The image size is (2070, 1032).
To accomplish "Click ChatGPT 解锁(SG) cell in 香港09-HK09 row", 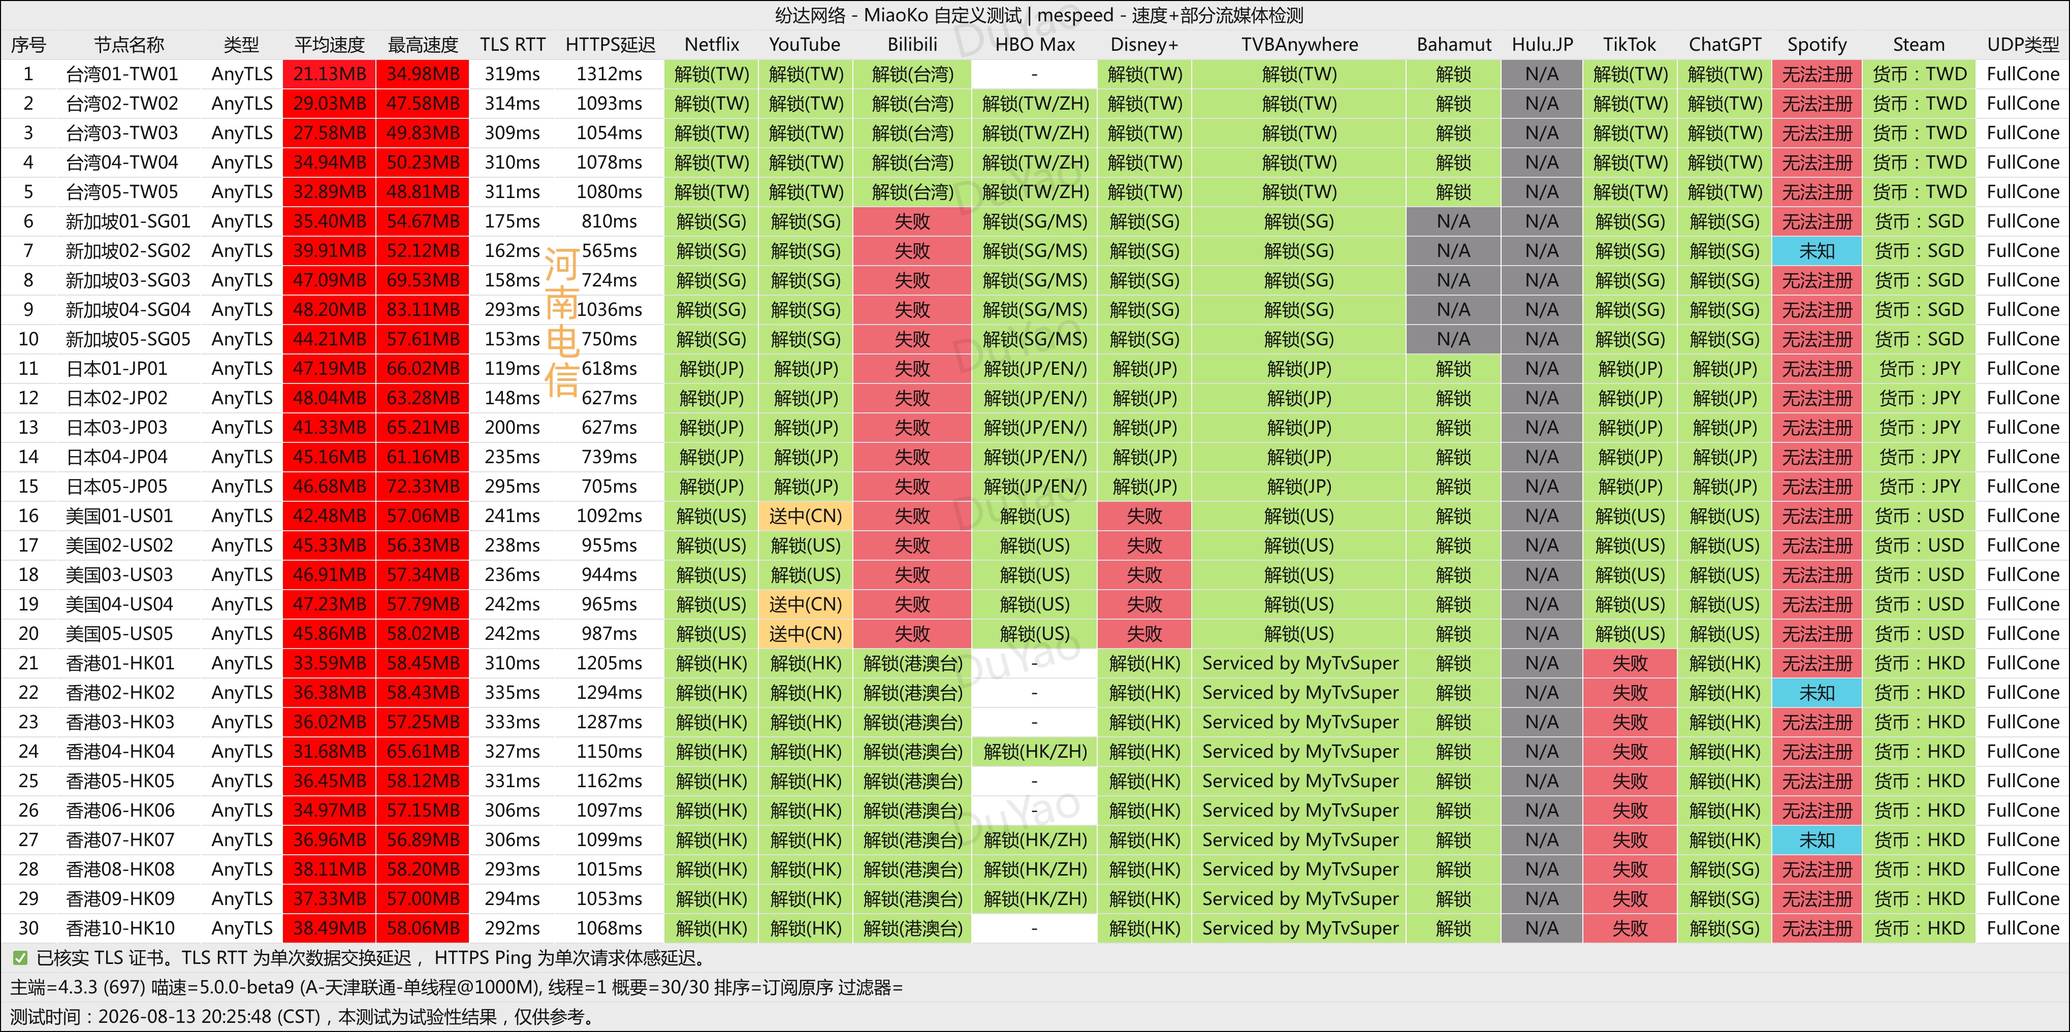I will pos(1725,899).
